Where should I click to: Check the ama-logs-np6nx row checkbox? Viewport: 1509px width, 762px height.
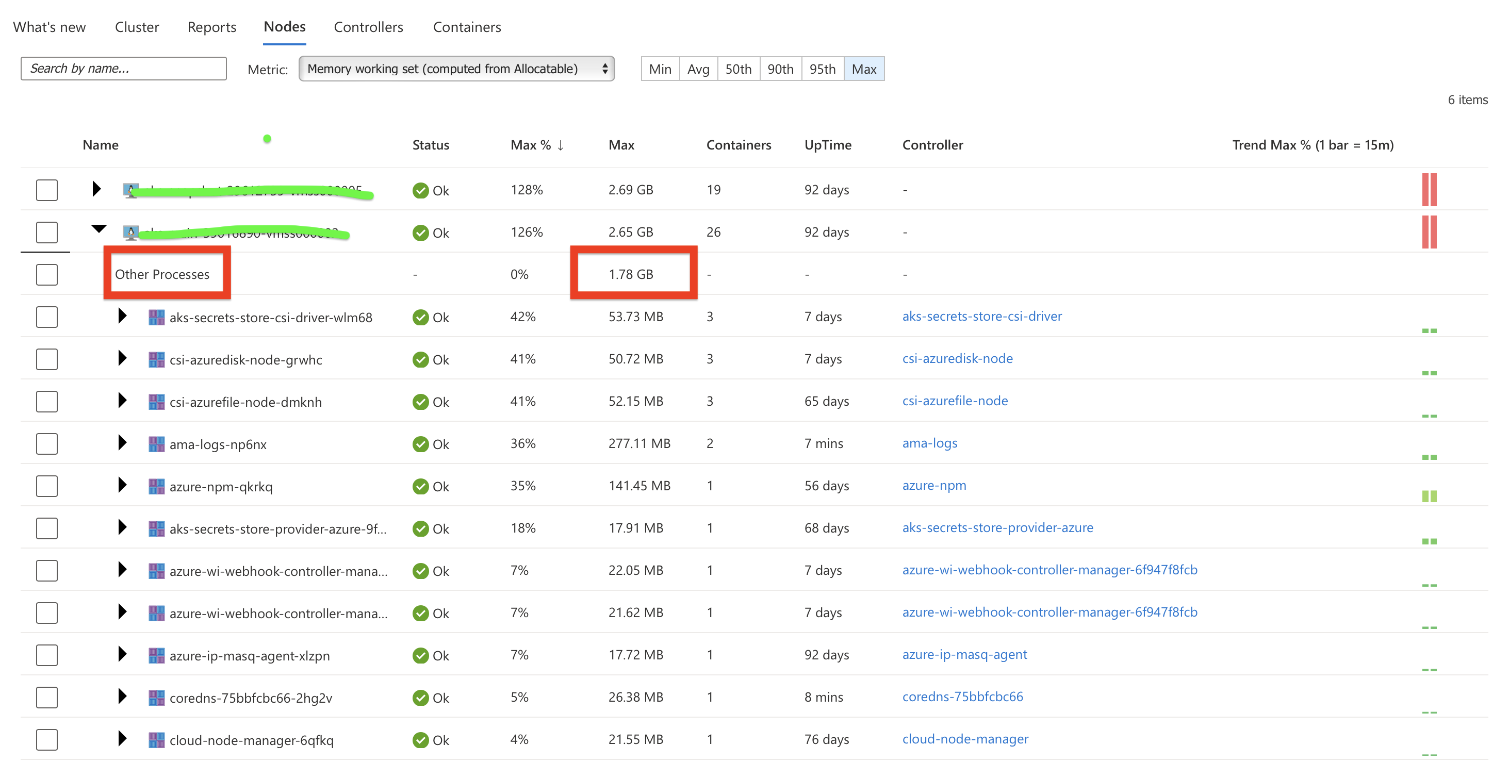[46, 443]
